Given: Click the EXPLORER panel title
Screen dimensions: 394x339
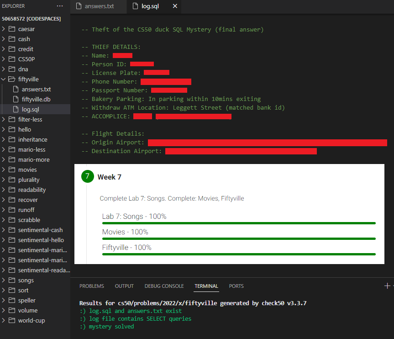Looking at the screenshot, I should click(13, 6).
